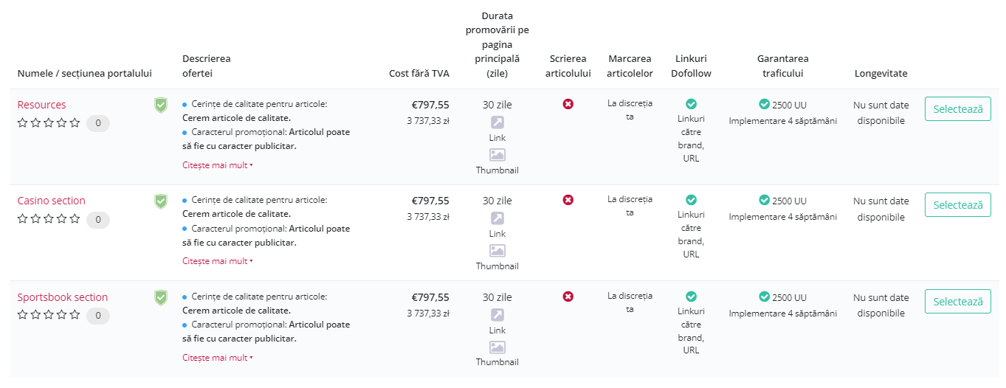Viewport: 1006px width, 388px height.
Task: Click the red X icon in Sportsbook section row
Action: pos(568,297)
